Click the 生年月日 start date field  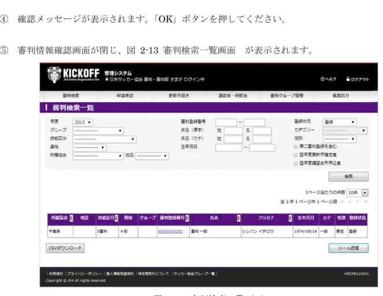click(x=229, y=148)
